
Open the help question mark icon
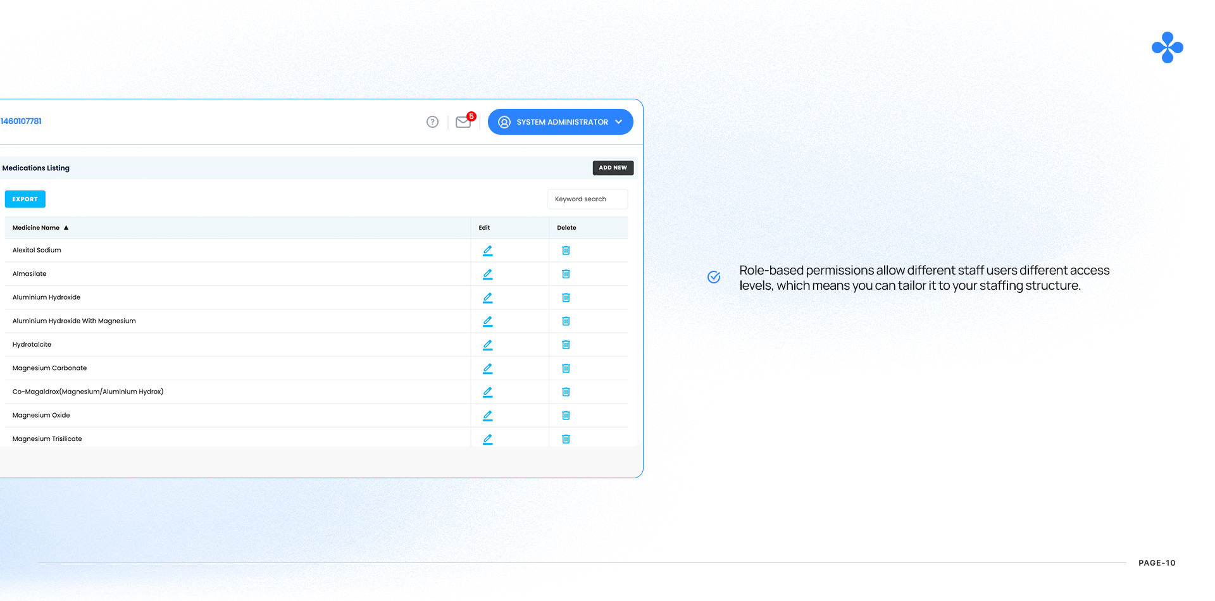(432, 122)
